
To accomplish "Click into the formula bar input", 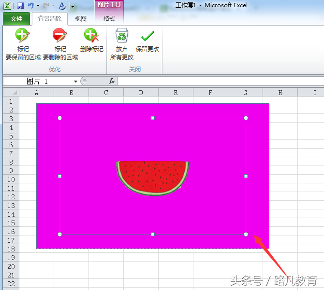I will tap(221, 81).
